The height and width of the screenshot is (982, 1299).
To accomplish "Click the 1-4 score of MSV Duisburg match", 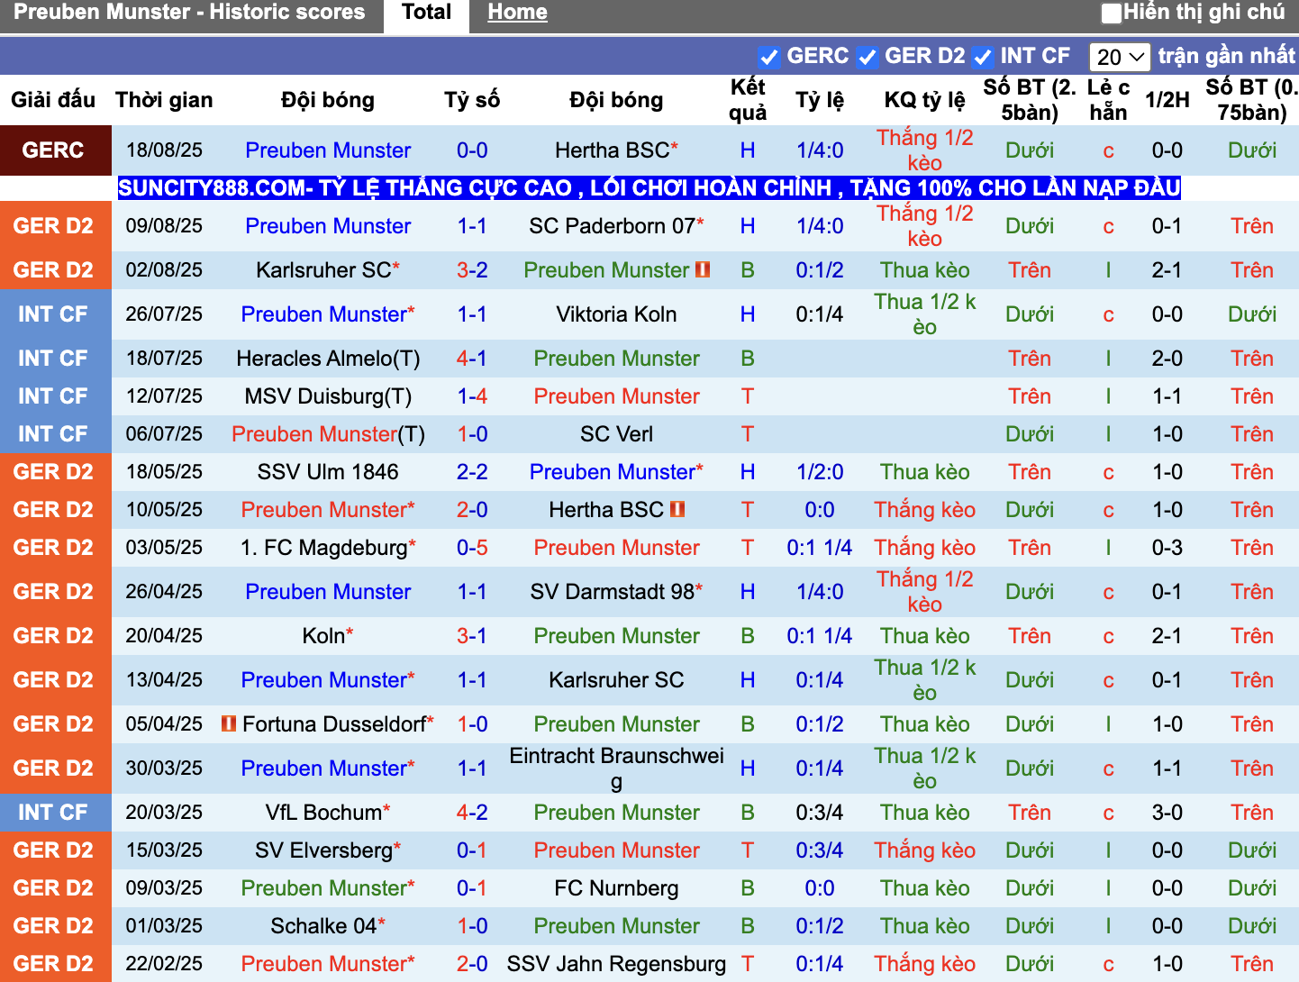I will click(x=472, y=396).
